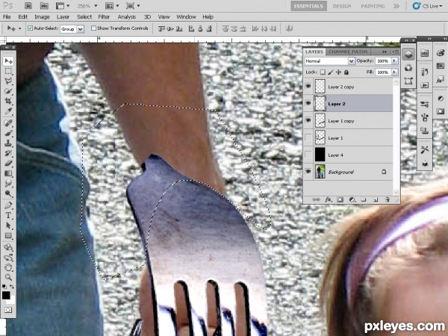Select the Eyedropper tool
Image resolution: width=448 pixels, height=336 pixels.
coord(8,111)
